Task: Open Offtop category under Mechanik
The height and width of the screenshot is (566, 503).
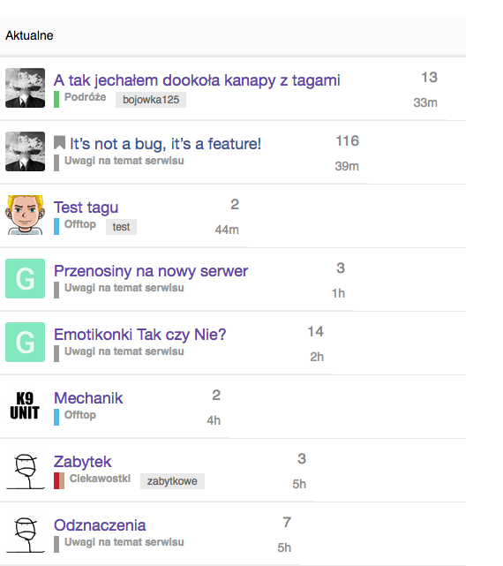Action: pyautogui.click(x=80, y=415)
